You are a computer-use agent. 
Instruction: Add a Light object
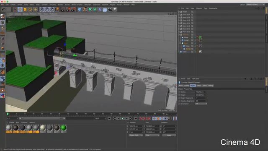point(115,9)
